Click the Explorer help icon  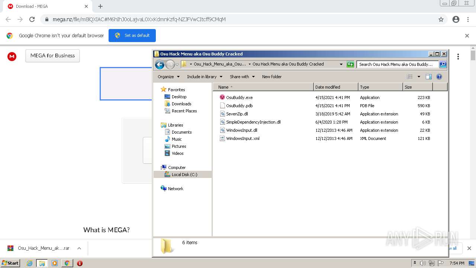coord(439,77)
